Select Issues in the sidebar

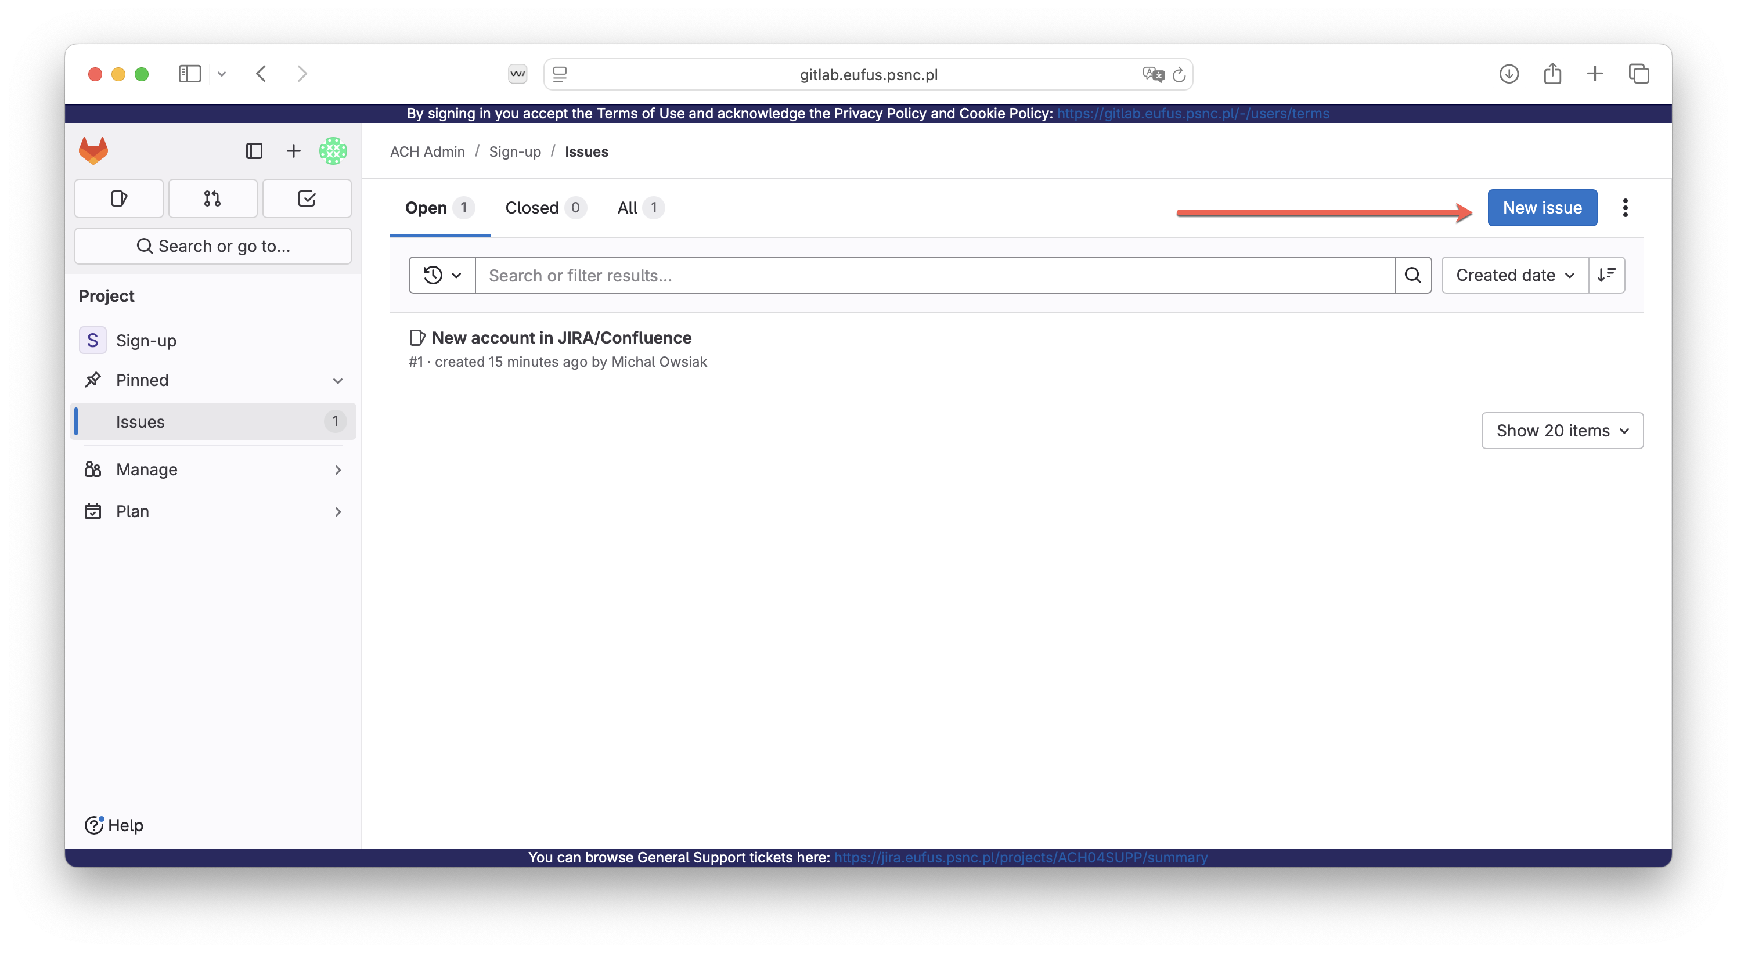click(213, 422)
